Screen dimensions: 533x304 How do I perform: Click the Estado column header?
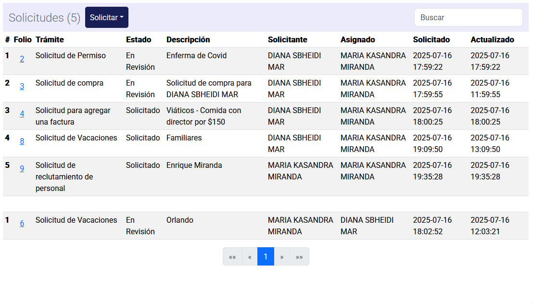click(139, 39)
